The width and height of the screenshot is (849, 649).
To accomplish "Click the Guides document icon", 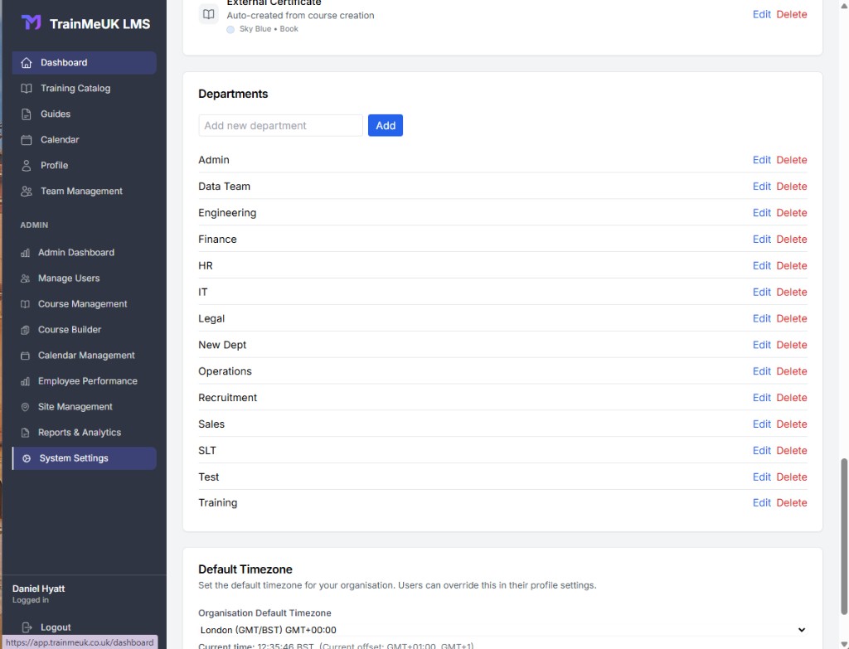I will tap(26, 114).
